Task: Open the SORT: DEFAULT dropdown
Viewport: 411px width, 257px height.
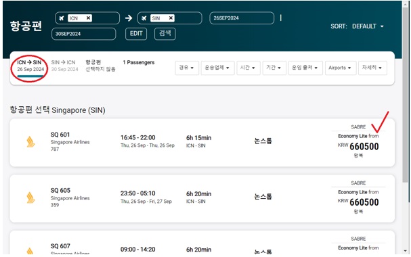Action: coord(357,26)
